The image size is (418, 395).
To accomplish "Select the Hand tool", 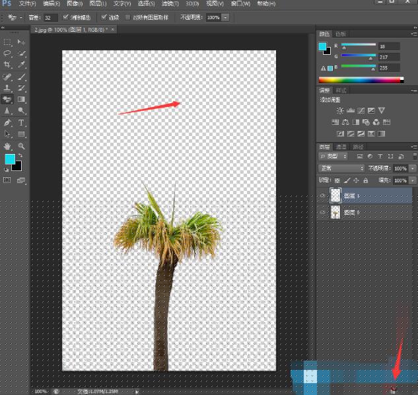I will click(x=8, y=146).
